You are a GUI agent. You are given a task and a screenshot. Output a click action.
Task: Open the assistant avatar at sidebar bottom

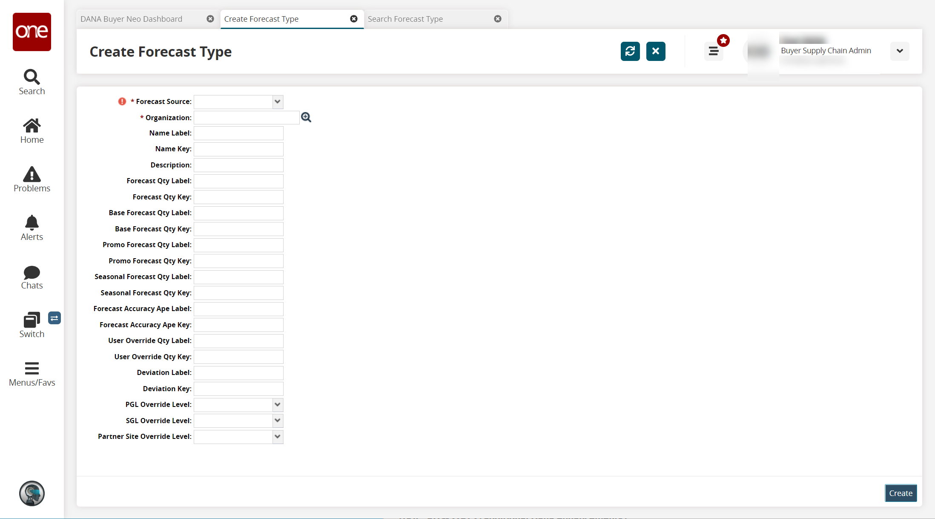tap(32, 493)
